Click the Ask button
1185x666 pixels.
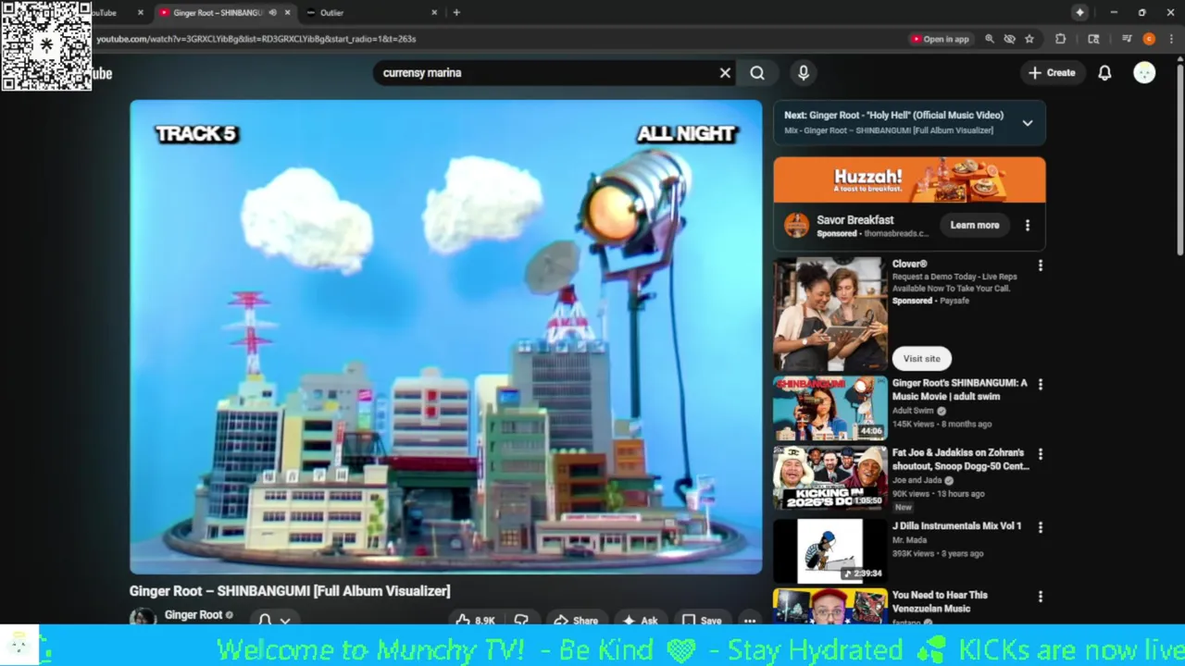(641, 620)
